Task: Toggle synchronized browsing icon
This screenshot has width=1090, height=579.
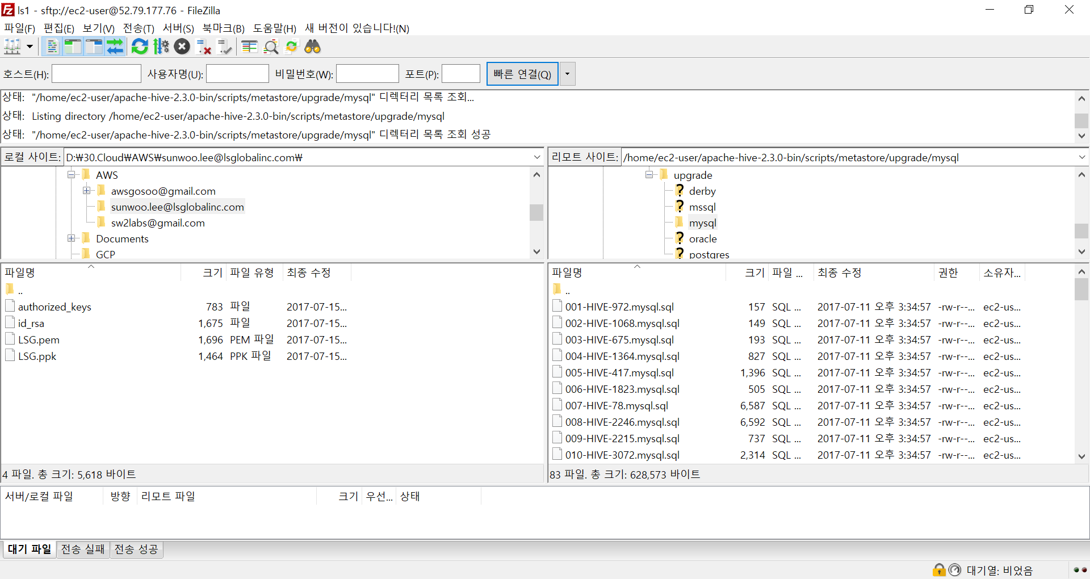Action: (x=292, y=47)
